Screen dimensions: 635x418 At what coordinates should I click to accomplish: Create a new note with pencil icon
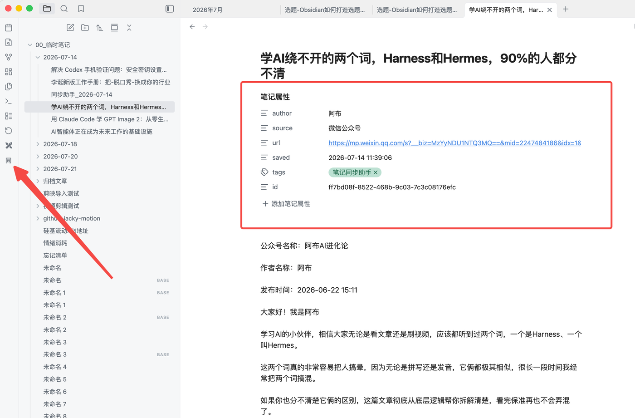click(70, 28)
